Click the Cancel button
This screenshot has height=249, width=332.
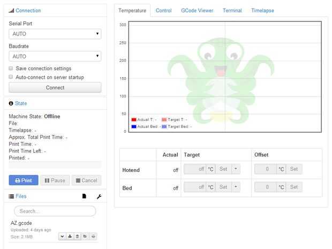coord(86,180)
